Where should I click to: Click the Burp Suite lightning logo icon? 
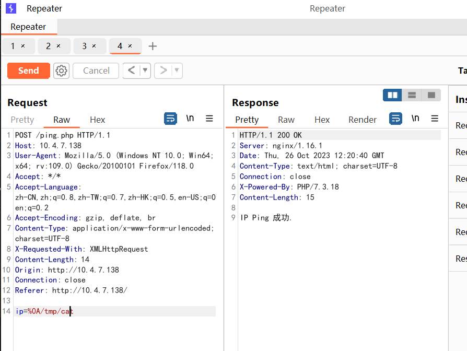pyautogui.click(x=11, y=8)
